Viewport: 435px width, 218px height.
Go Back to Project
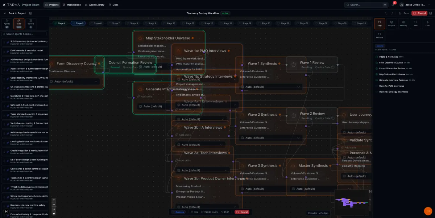click(x=15, y=13)
